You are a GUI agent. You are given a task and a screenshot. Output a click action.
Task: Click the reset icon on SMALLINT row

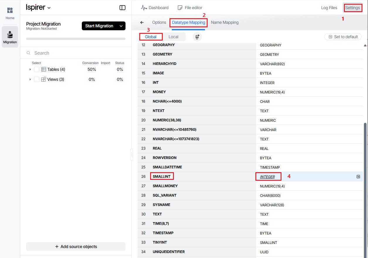358,177
